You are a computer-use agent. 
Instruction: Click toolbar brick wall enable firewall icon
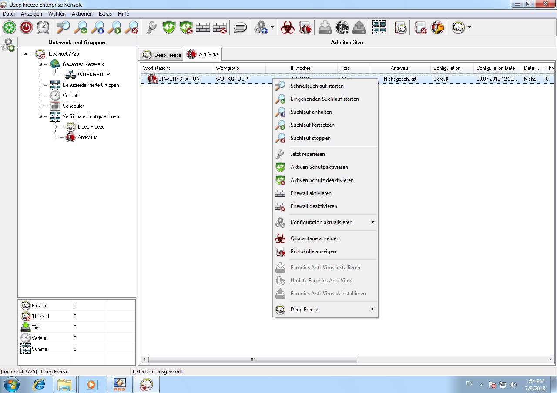[x=203, y=28]
